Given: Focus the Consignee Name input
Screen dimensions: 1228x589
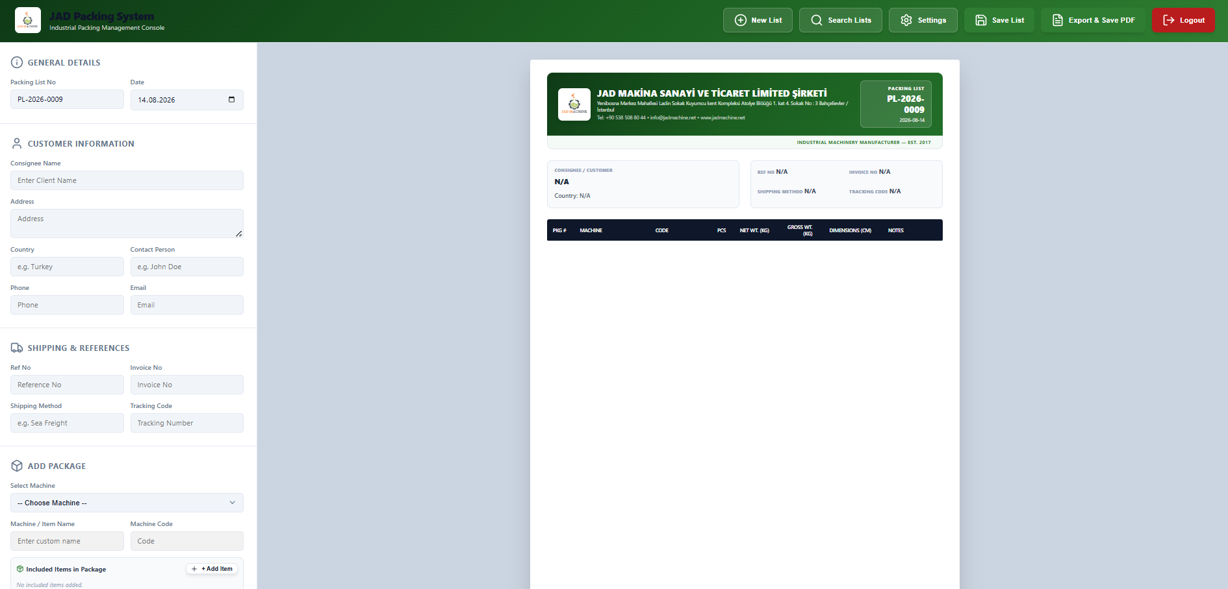Looking at the screenshot, I should click(127, 180).
